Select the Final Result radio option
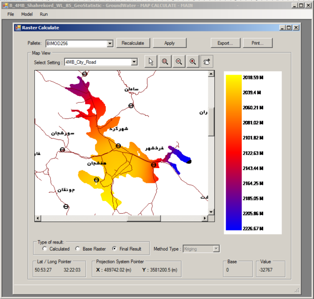The image size is (314, 299). [x=115, y=249]
